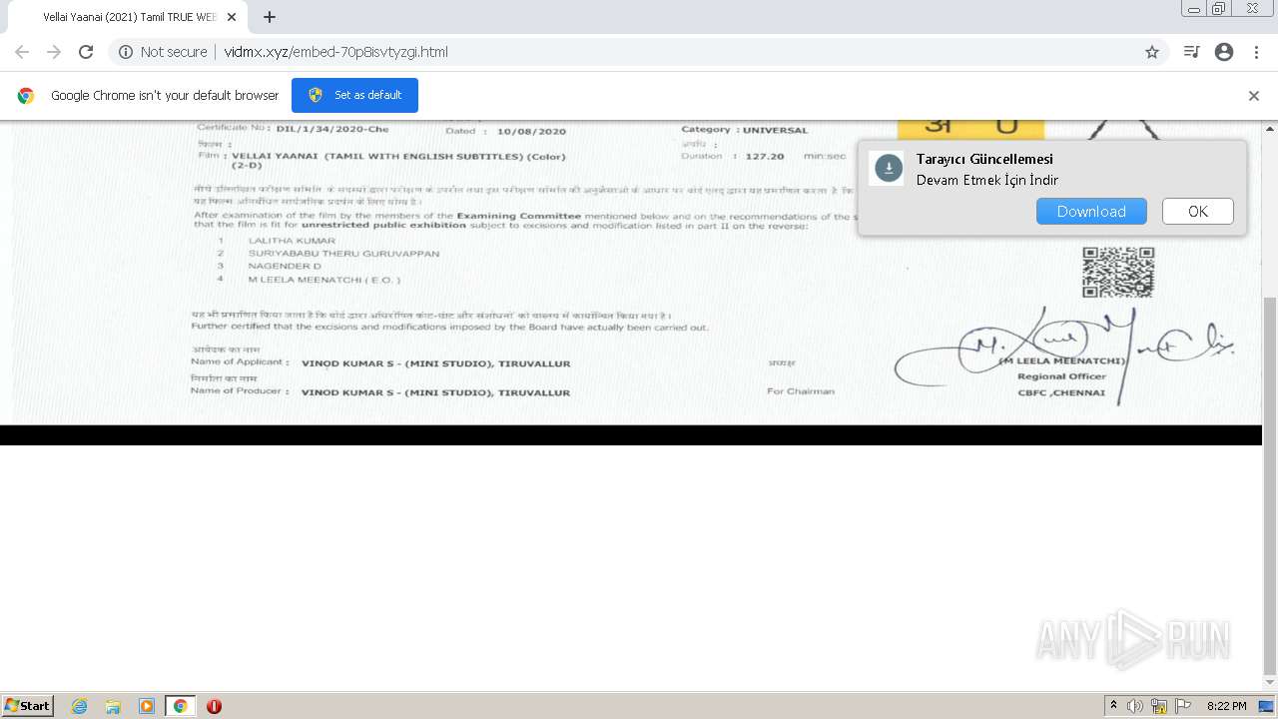Click the SURIYABABU THERU GURUVAPPAN name
The height and width of the screenshot is (719, 1278).
pos(343,254)
